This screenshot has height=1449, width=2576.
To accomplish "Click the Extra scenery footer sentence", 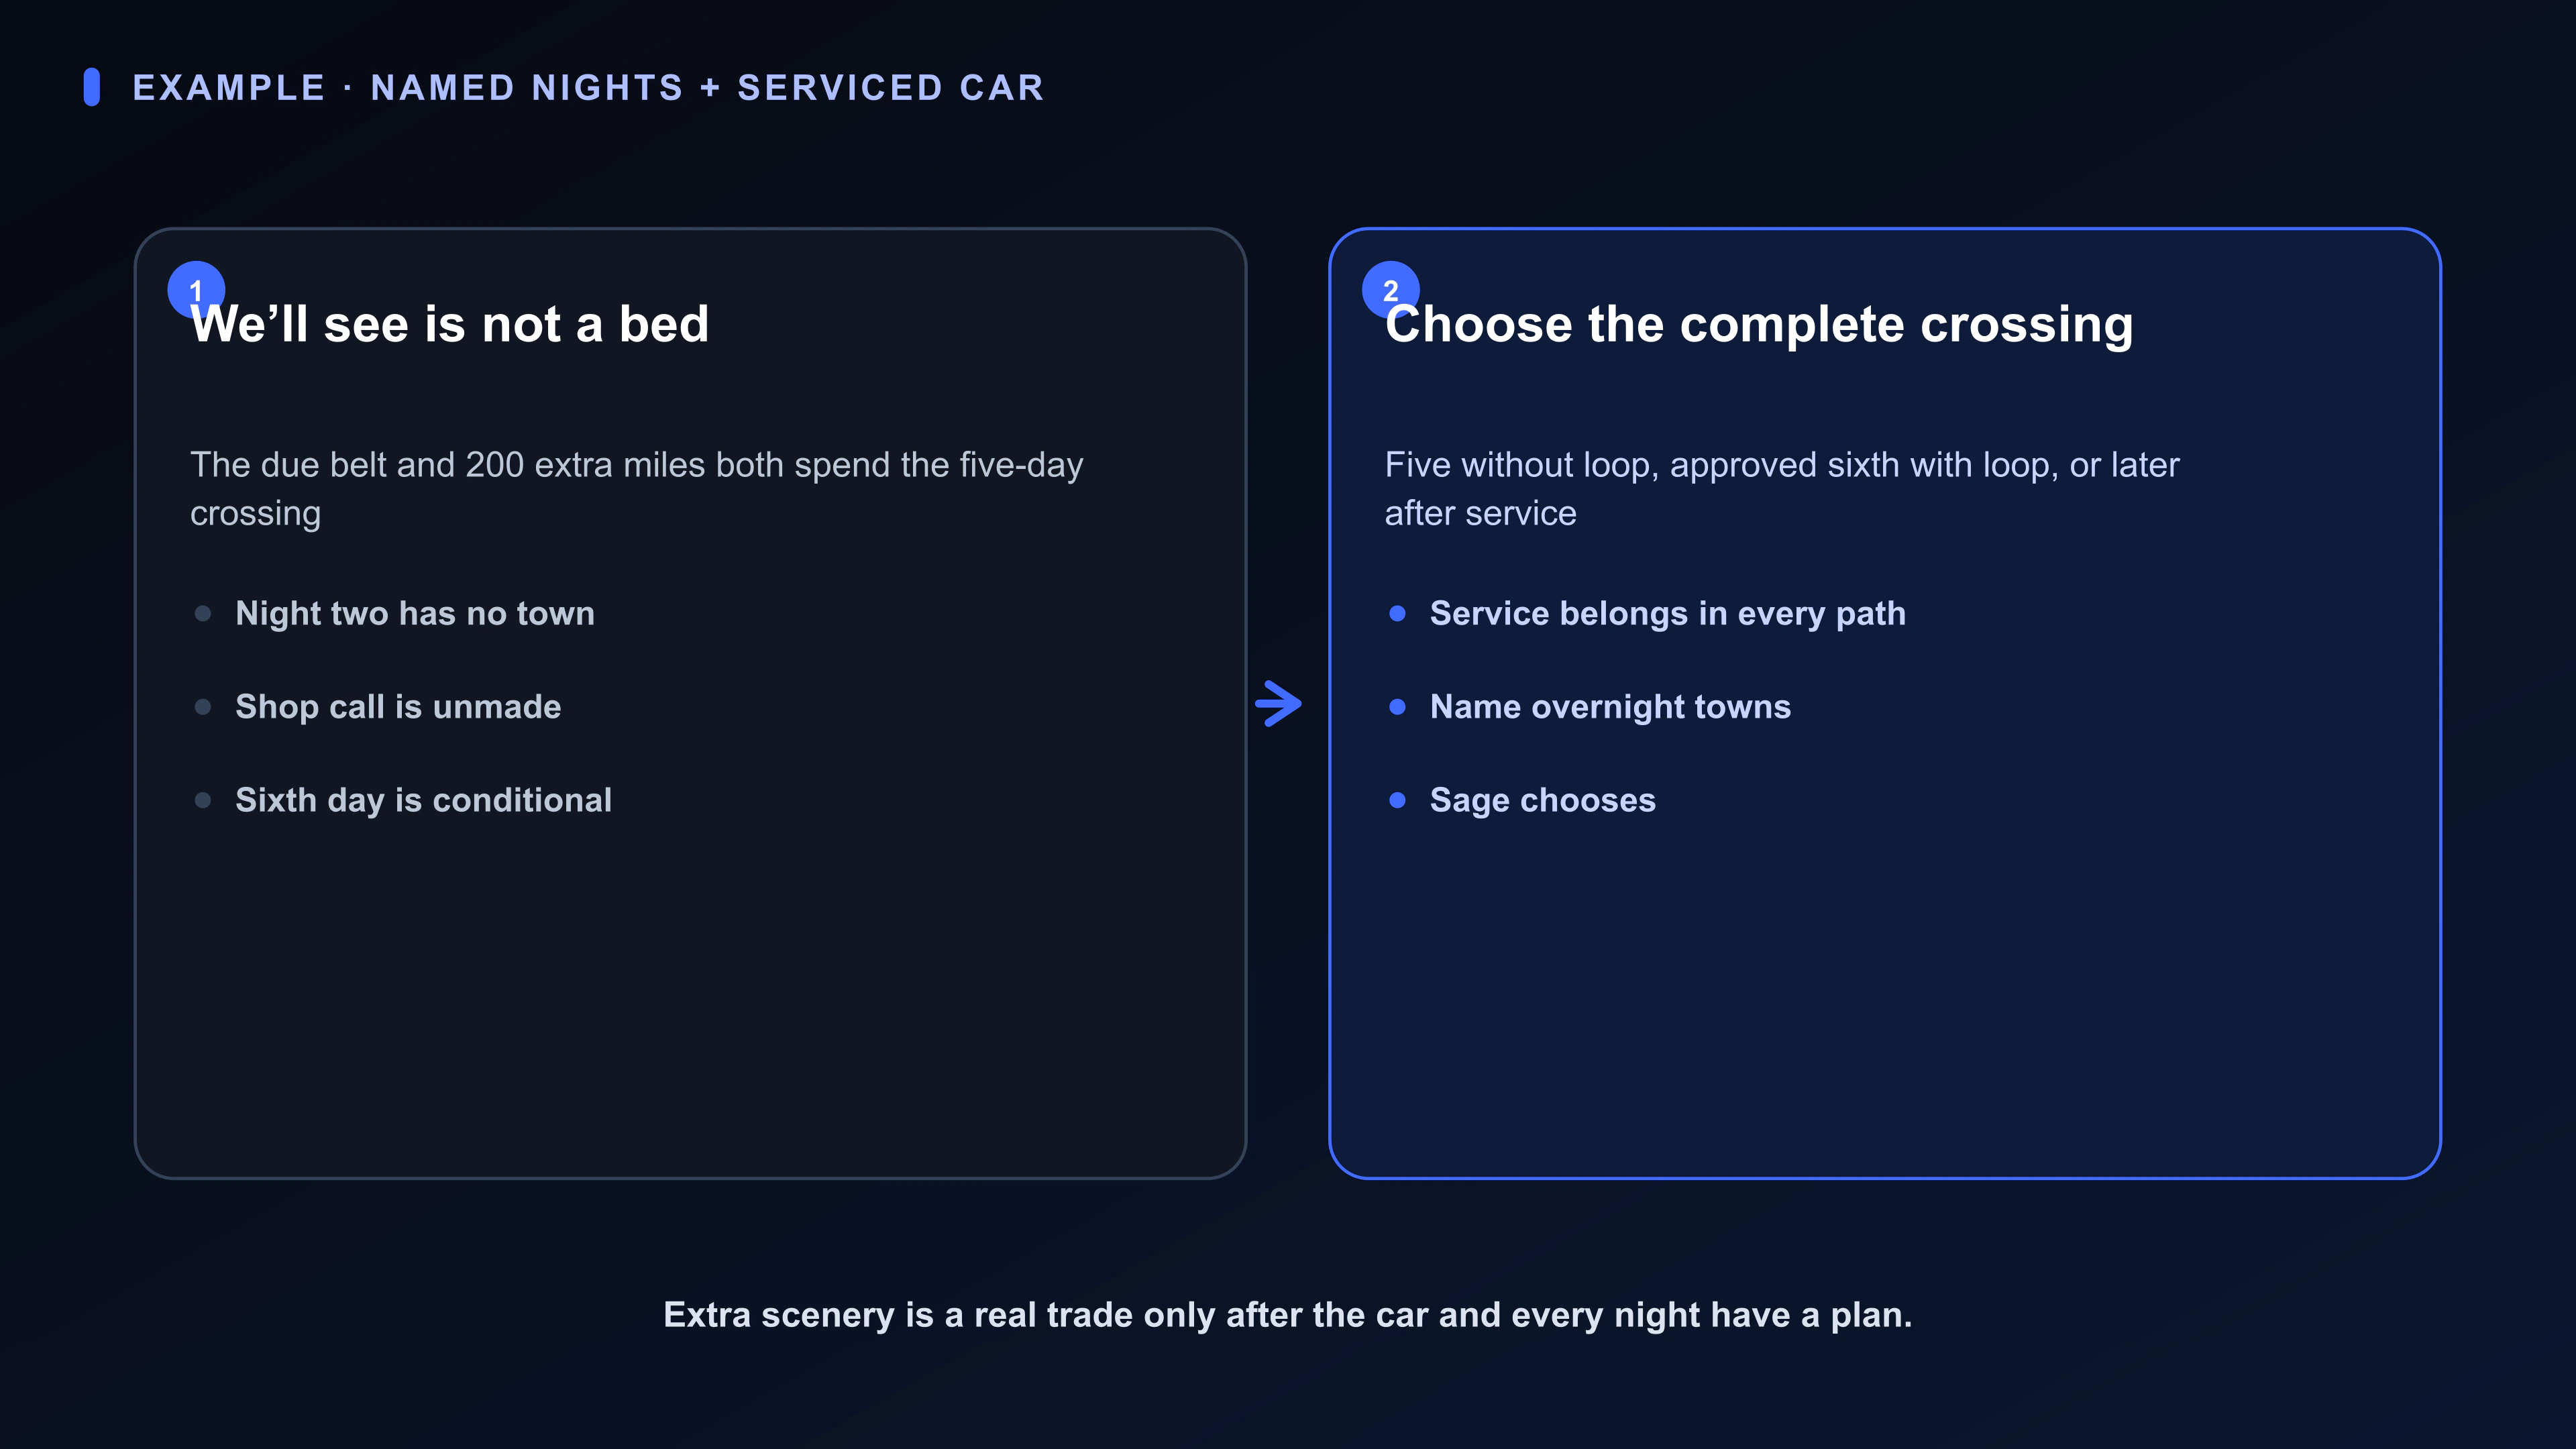I will (1288, 1315).
